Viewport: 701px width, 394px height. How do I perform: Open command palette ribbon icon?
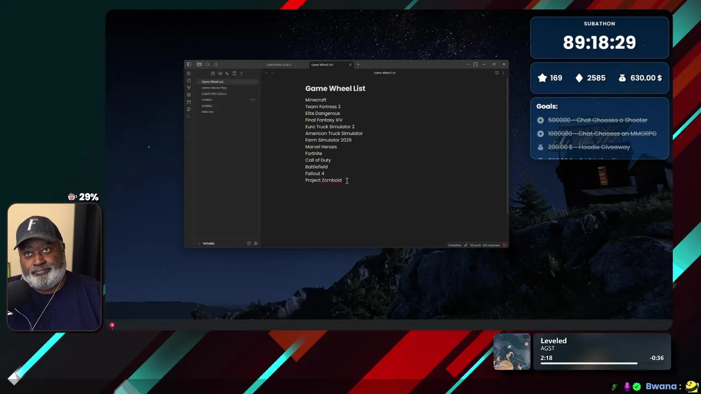point(189,116)
